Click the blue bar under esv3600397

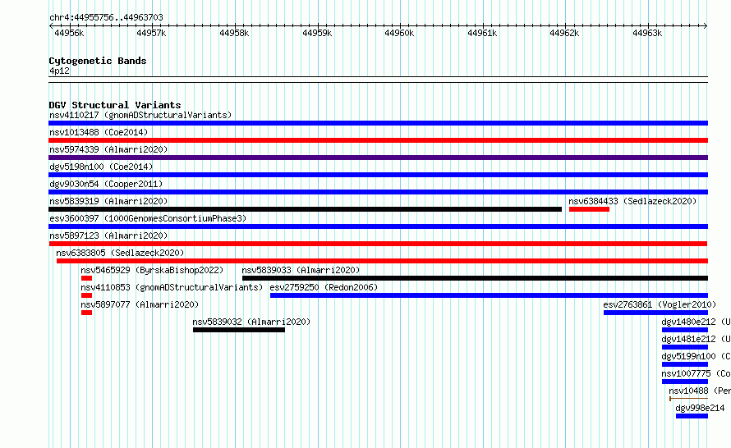click(378, 226)
